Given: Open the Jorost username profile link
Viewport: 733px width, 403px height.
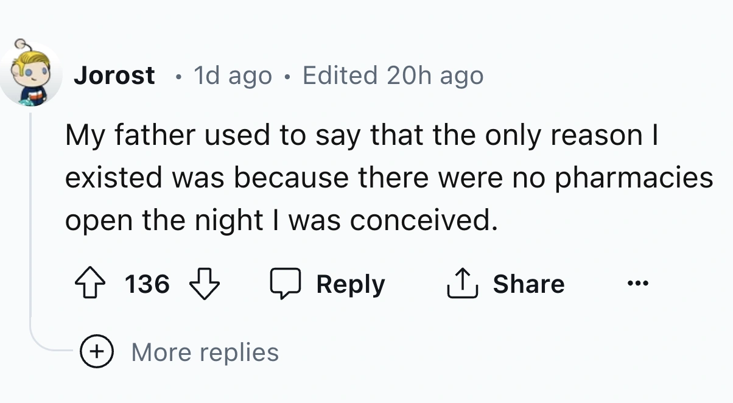Looking at the screenshot, I should point(114,75).
